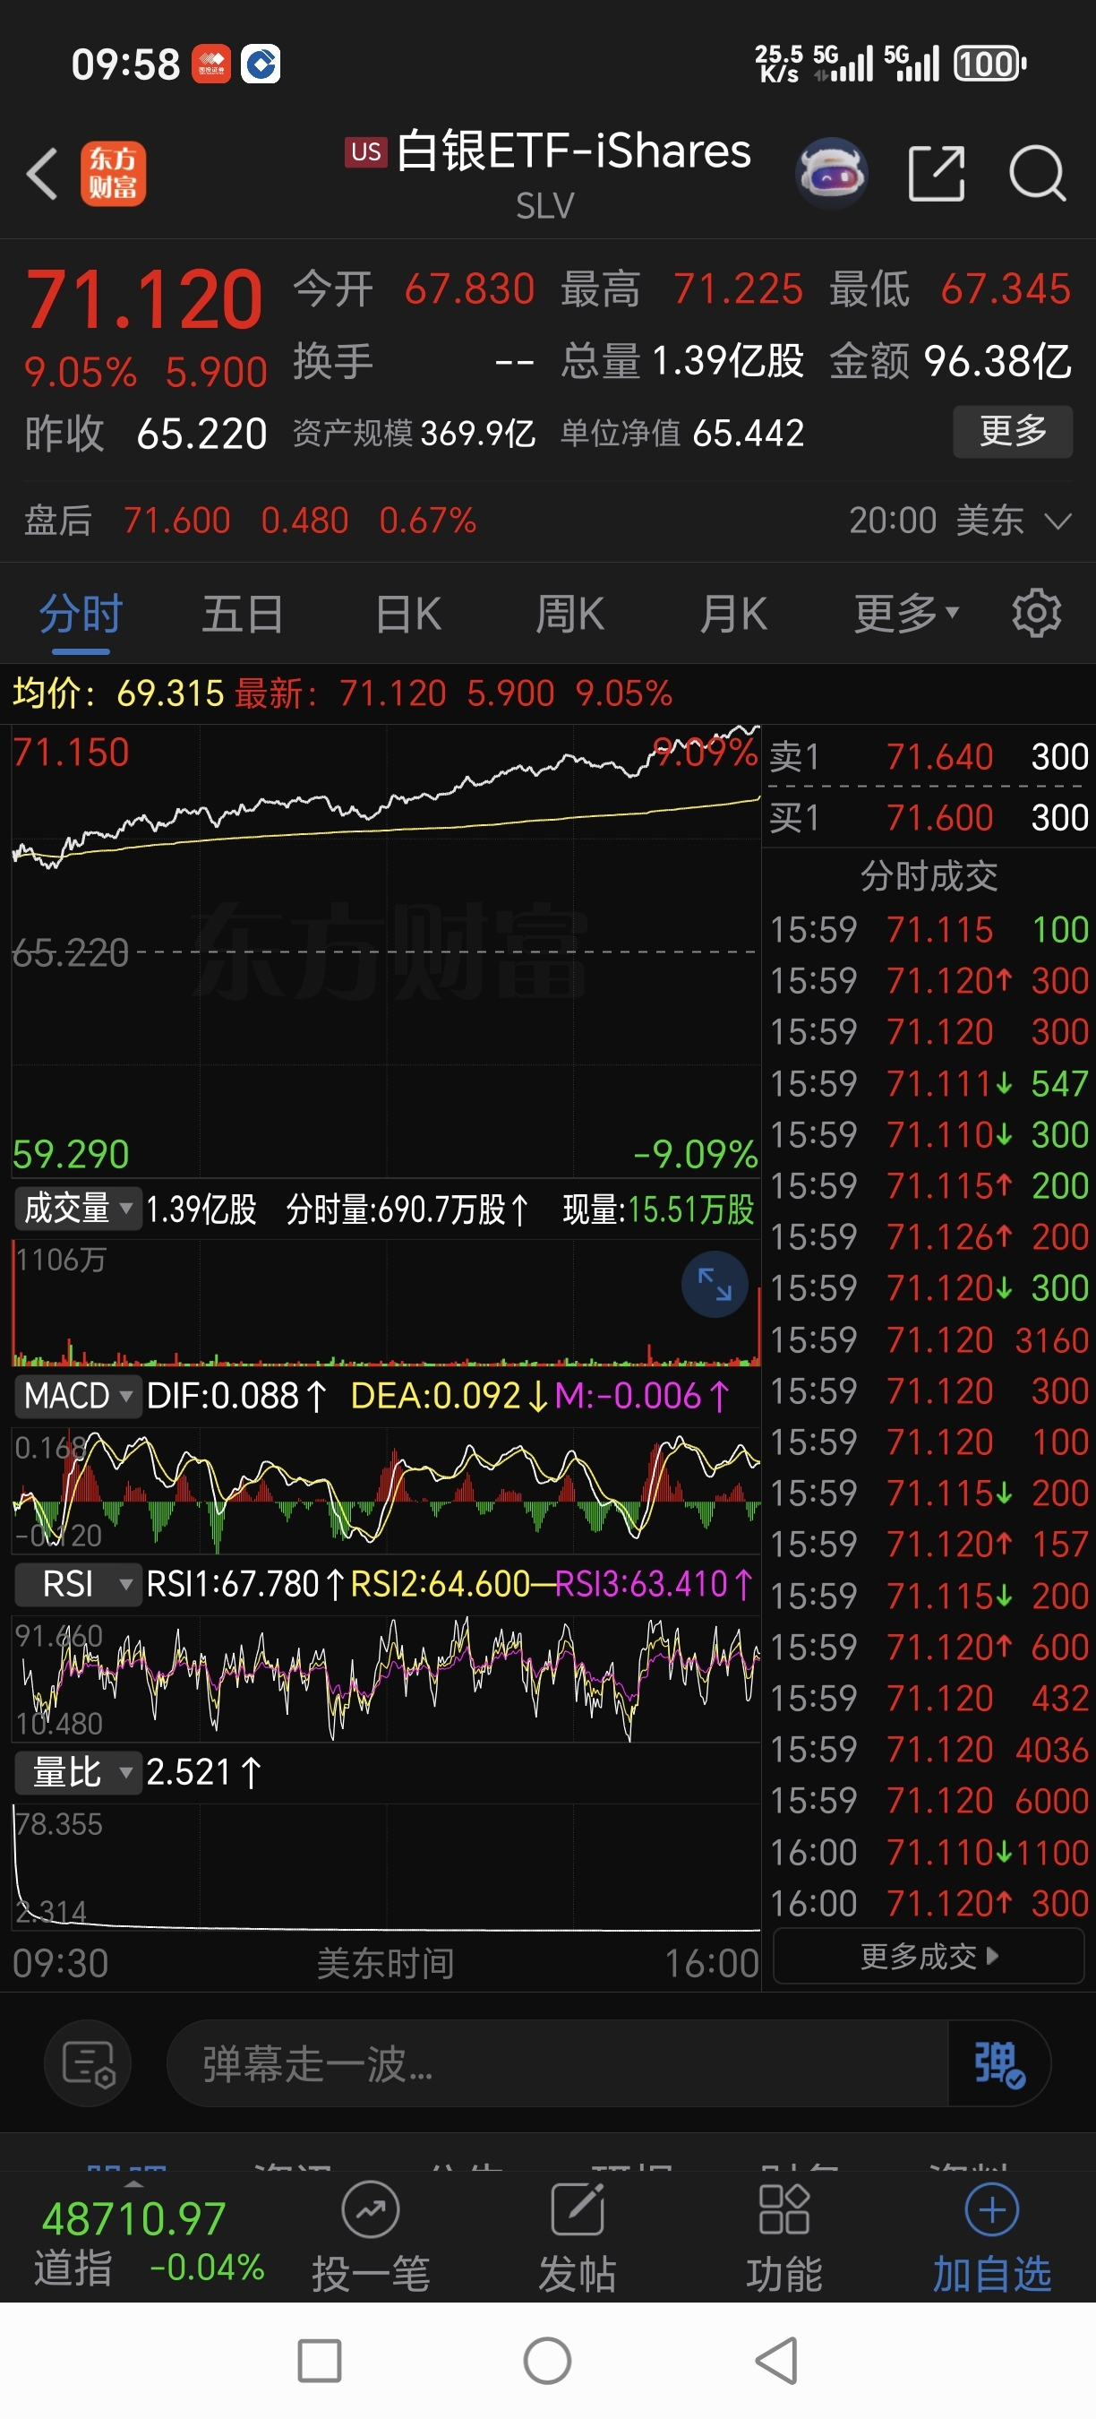Tap the RSI sub-chart
Image resolution: width=1096 pixels, height=2419 pixels.
[x=385, y=1678]
